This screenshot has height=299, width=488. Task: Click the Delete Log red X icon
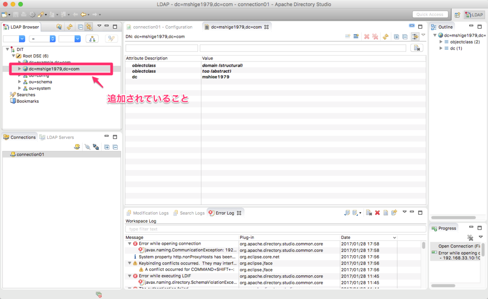(x=377, y=213)
